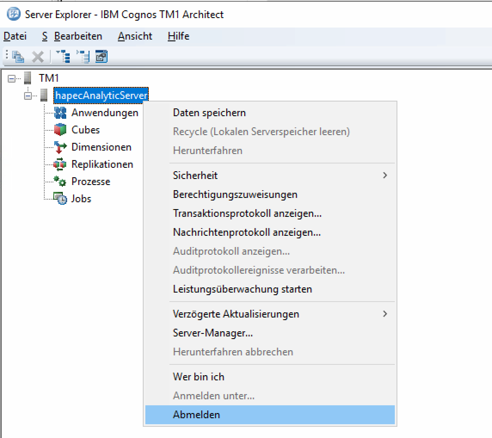Click the expand tree toolbar icon
Screen dimensions: 492x438
tap(63, 56)
